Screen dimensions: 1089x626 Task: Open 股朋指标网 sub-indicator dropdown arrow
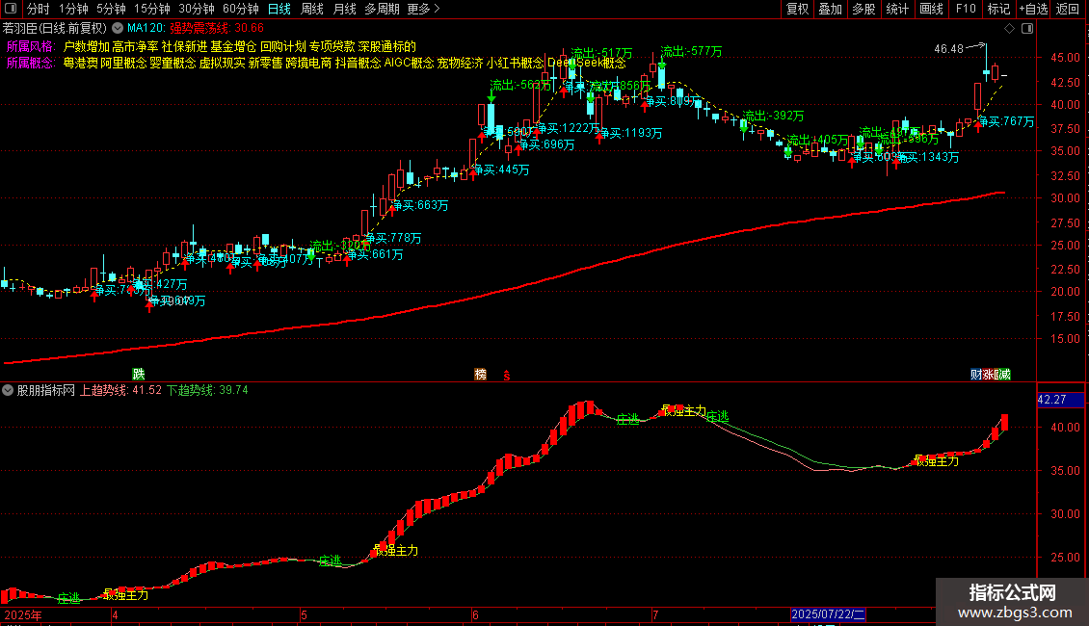[8, 390]
